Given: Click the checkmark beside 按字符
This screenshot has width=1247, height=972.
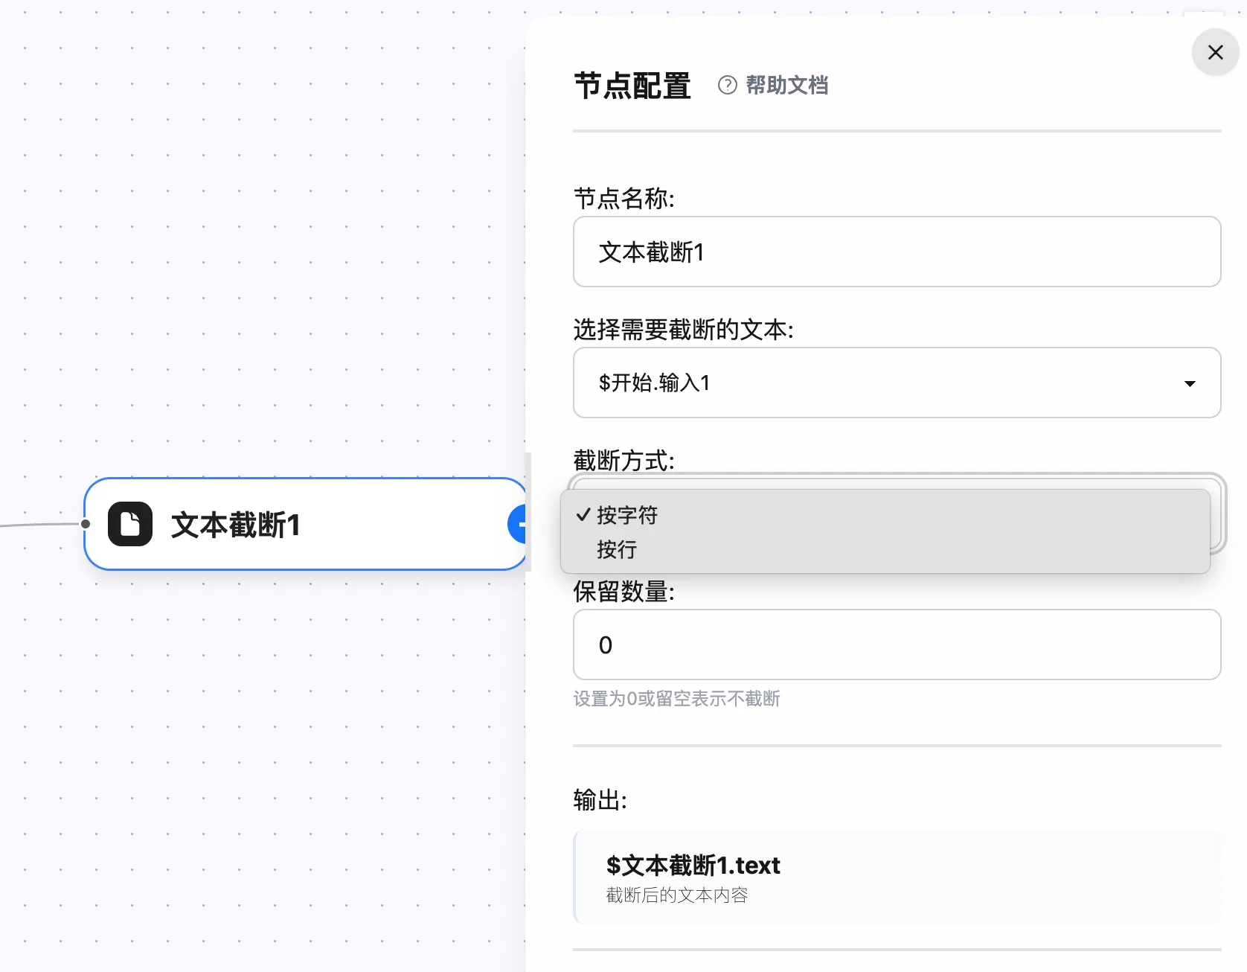Looking at the screenshot, I should [581, 514].
